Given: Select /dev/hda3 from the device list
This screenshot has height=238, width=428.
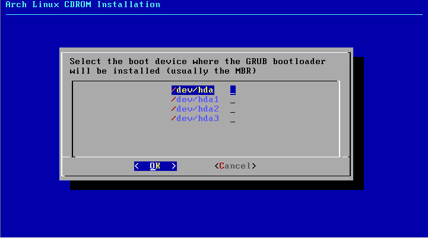Looking at the screenshot, I should 195,119.
